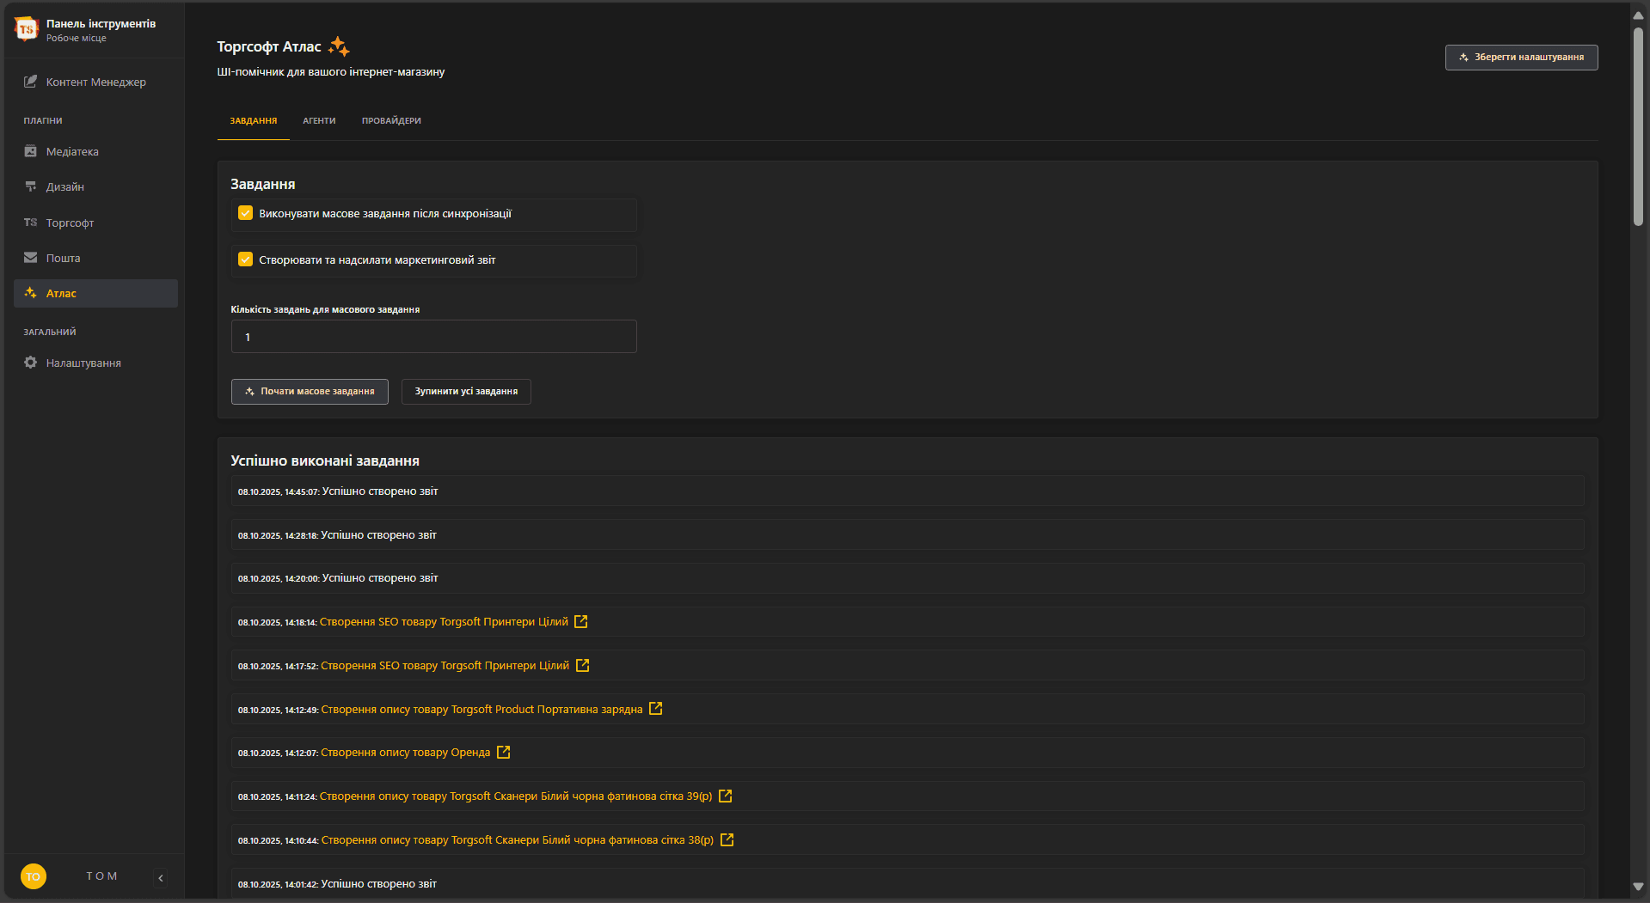Switch to the Агенти tab
This screenshot has height=903, width=1650.
click(319, 121)
